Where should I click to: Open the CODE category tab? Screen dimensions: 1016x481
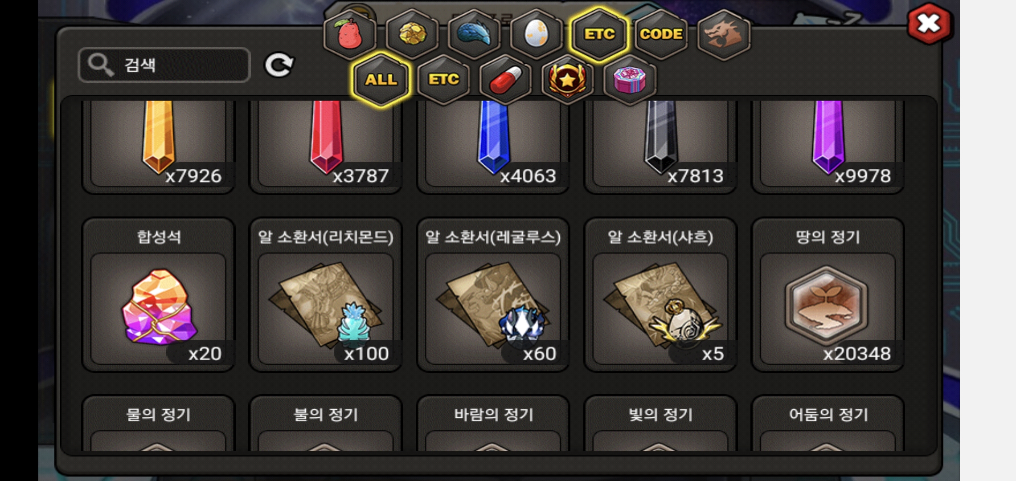661,34
